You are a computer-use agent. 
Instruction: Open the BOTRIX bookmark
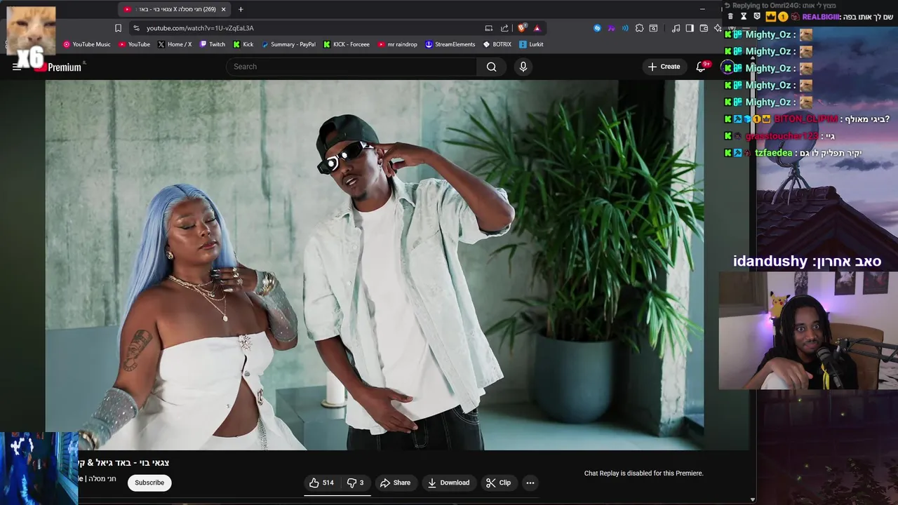click(x=497, y=44)
